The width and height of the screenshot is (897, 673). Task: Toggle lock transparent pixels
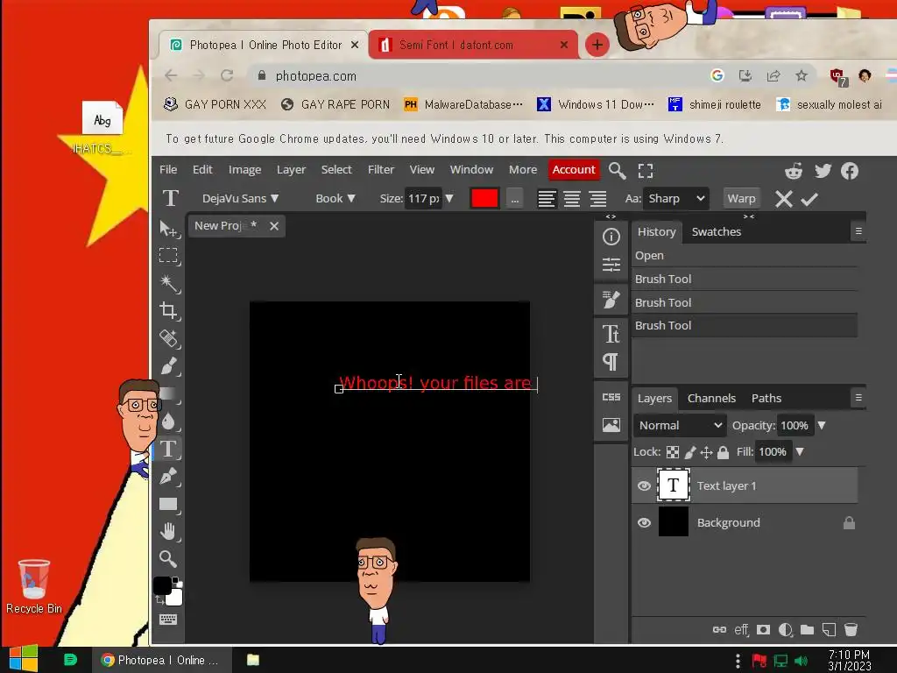673,452
